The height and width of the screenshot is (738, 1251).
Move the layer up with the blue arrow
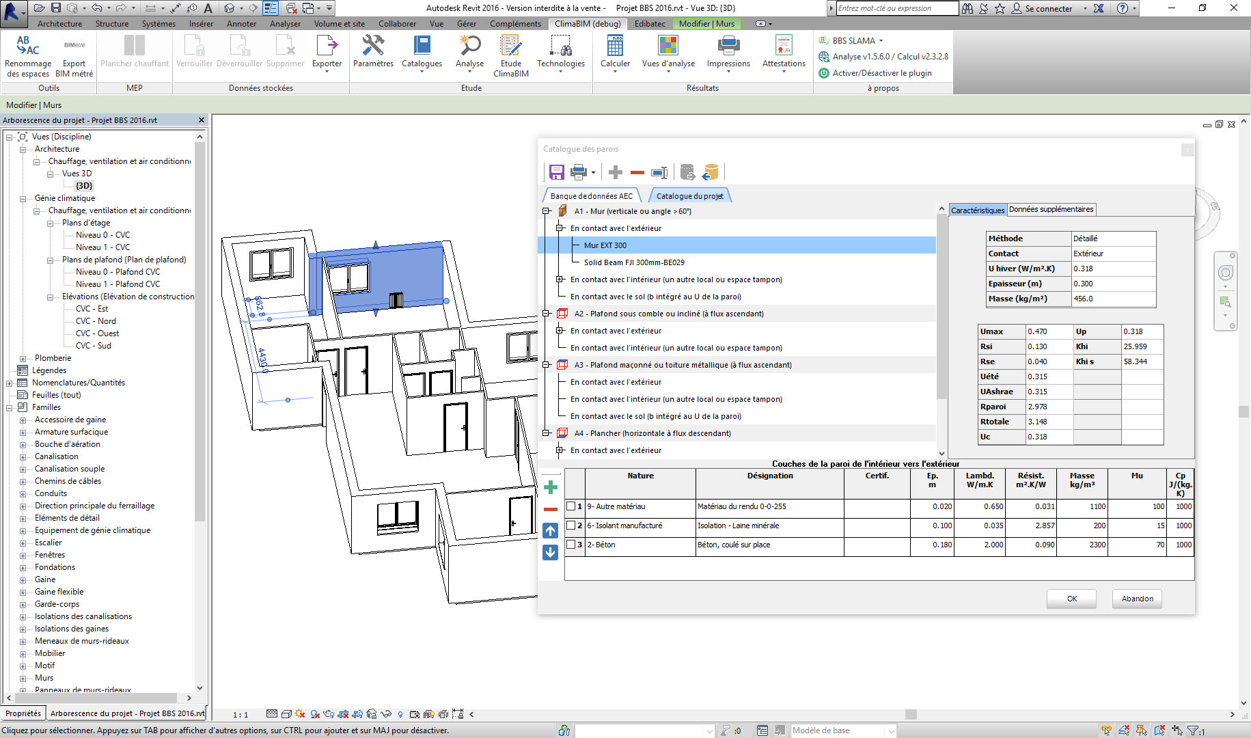551,530
